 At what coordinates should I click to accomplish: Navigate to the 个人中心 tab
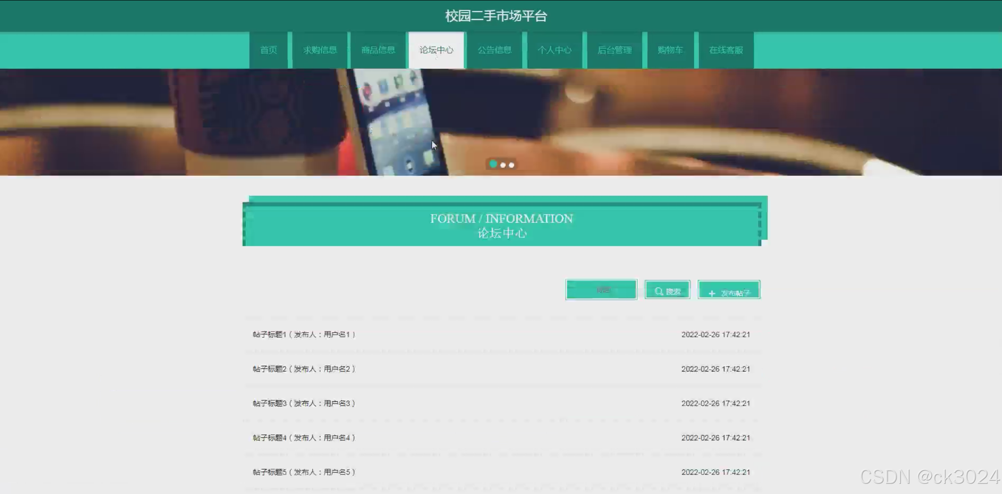(x=554, y=50)
